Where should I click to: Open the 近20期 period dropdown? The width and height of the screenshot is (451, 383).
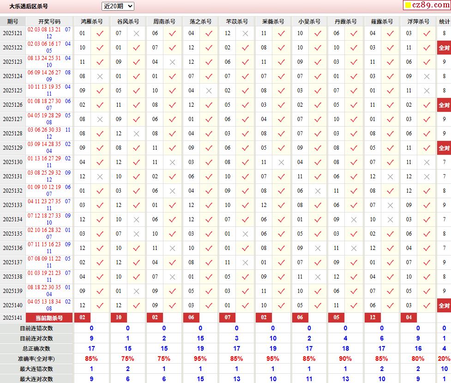tap(118, 6)
